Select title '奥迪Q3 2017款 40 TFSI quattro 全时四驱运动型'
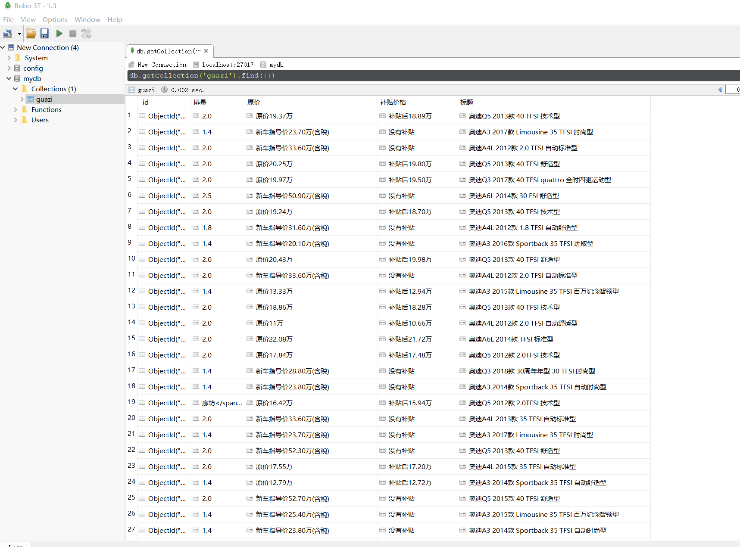 coord(554,180)
